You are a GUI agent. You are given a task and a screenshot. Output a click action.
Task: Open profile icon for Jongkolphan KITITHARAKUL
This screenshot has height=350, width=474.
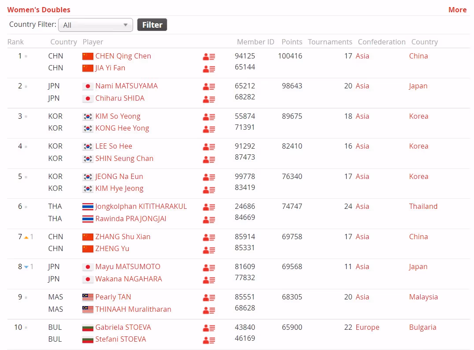click(x=209, y=207)
